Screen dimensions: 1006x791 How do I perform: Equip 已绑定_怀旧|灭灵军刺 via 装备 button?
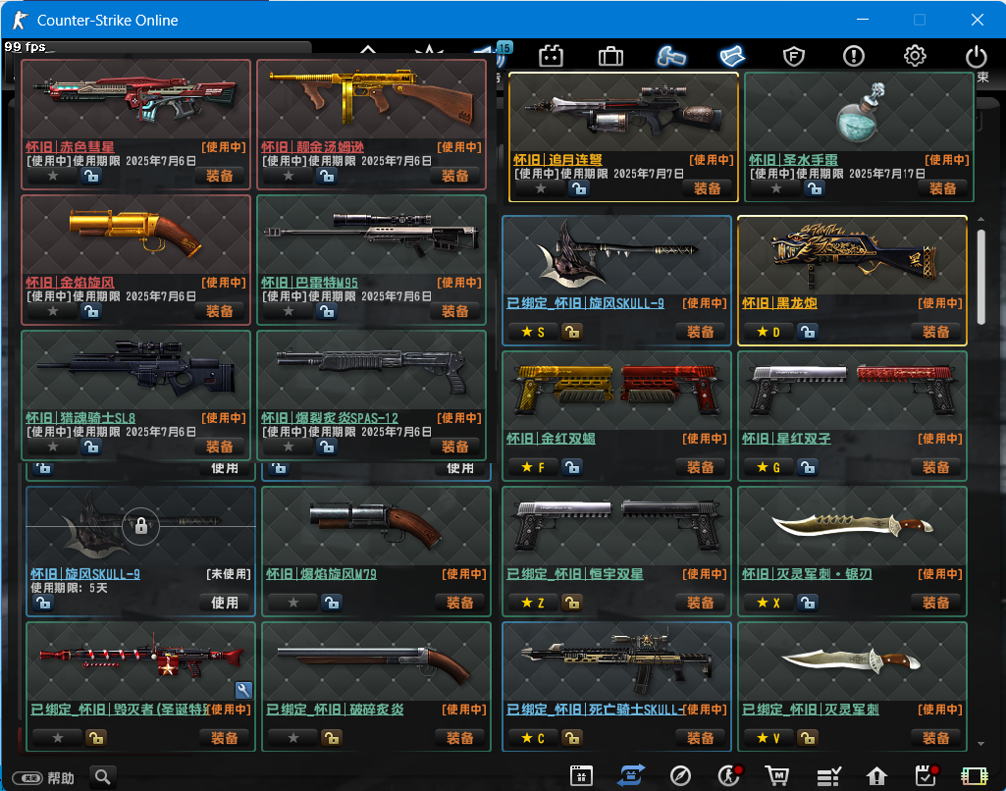click(935, 737)
